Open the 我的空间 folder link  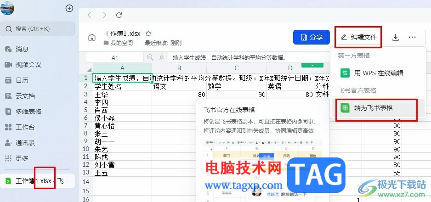tap(118, 43)
